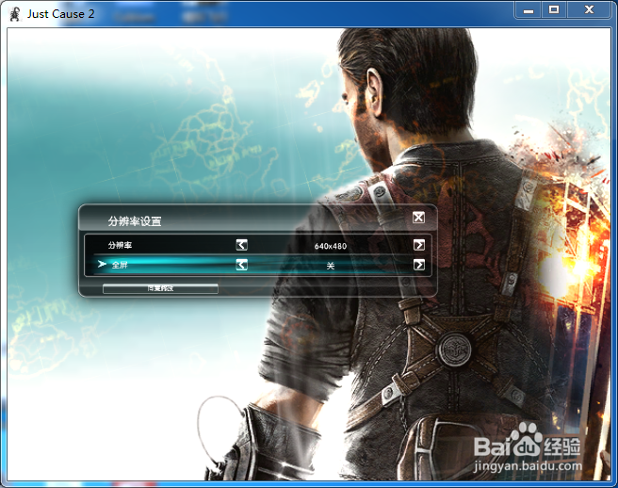The height and width of the screenshot is (488, 618).
Task: Click the 640x480 resolution value
Action: [331, 246]
